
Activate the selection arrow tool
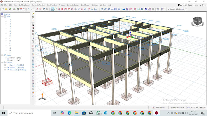[x=52, y=9]
